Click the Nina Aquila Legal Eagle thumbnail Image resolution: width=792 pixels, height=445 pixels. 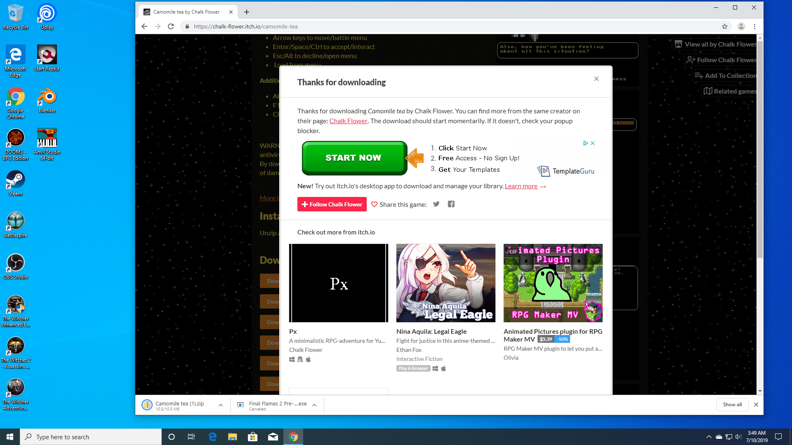tap(445, 283)
